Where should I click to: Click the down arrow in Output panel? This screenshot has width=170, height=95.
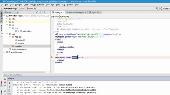10,87
